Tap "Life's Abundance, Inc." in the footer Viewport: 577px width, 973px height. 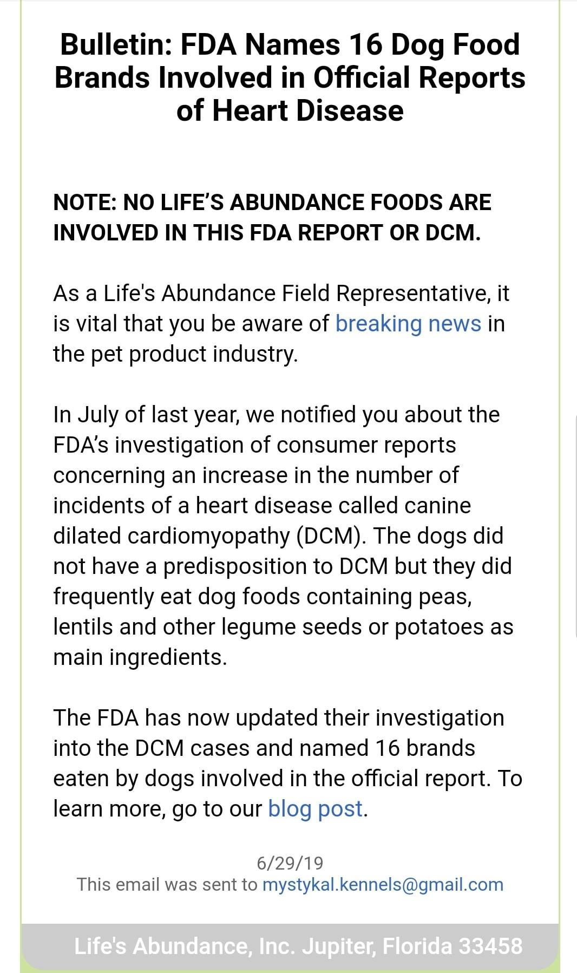tap(186, 946)
